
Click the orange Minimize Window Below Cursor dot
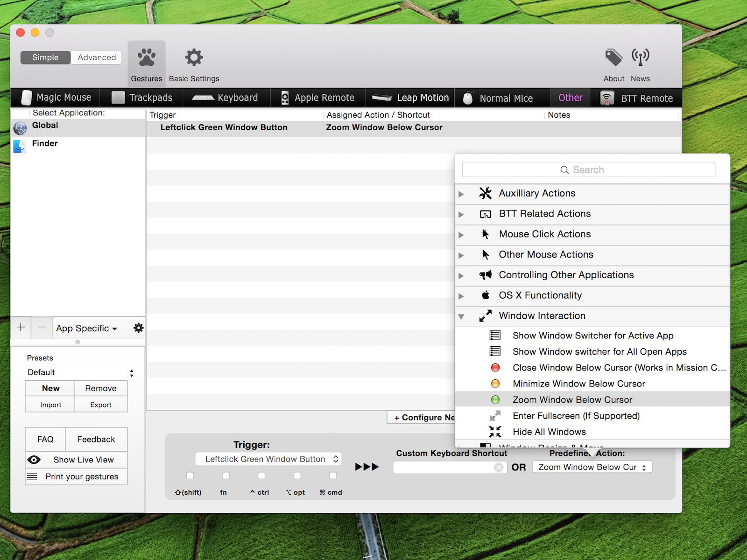(x=495, y=384)
